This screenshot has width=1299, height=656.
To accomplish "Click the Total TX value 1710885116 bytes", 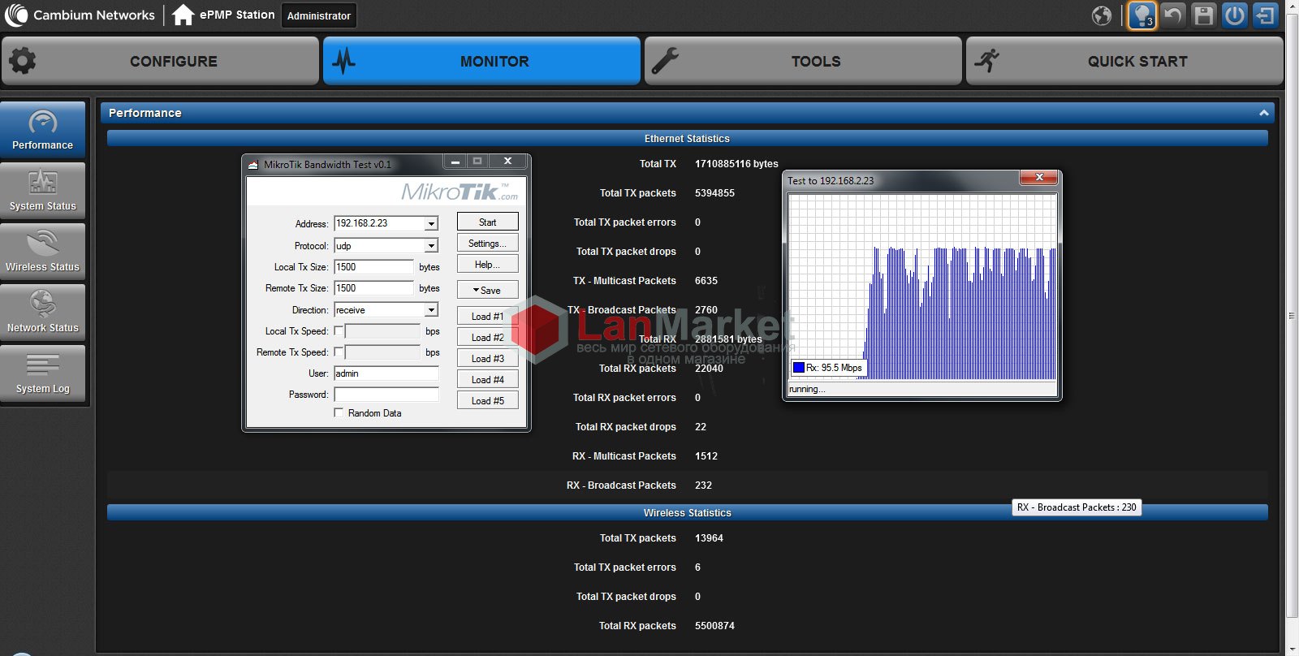I will tap(736, 164).
